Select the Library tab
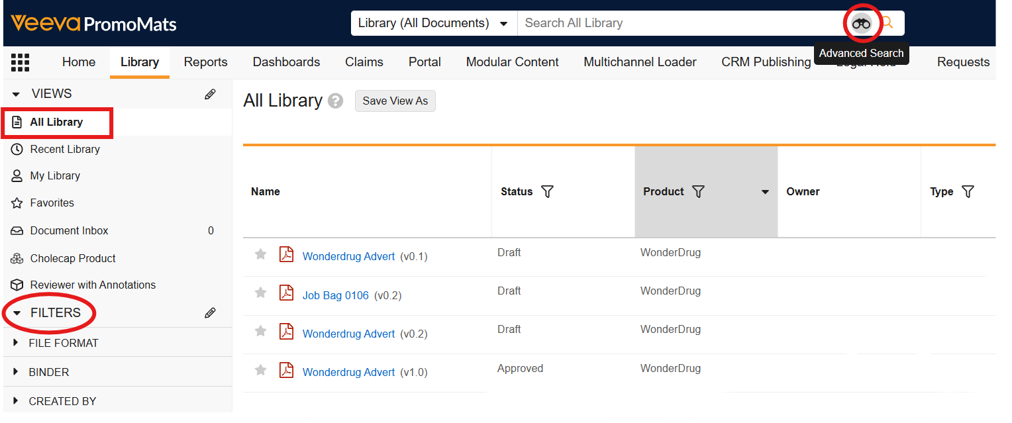This screenshot has height=423, width=1012. tap(140, 62)
